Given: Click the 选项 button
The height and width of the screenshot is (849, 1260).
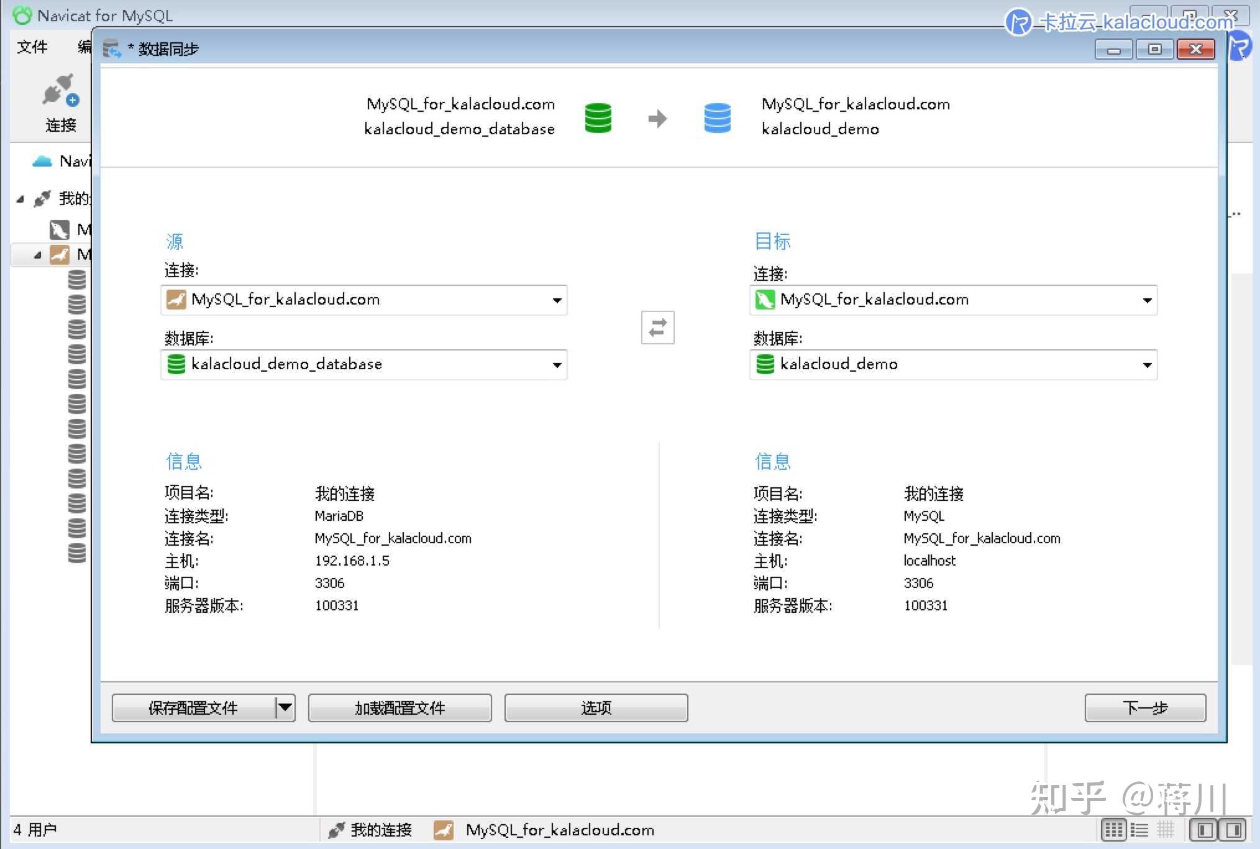Looking at the screenshot, I should coord(596,708).
